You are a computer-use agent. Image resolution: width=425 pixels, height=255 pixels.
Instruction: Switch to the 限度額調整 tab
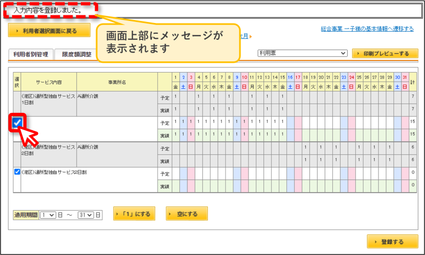click(x=76, y=54)
